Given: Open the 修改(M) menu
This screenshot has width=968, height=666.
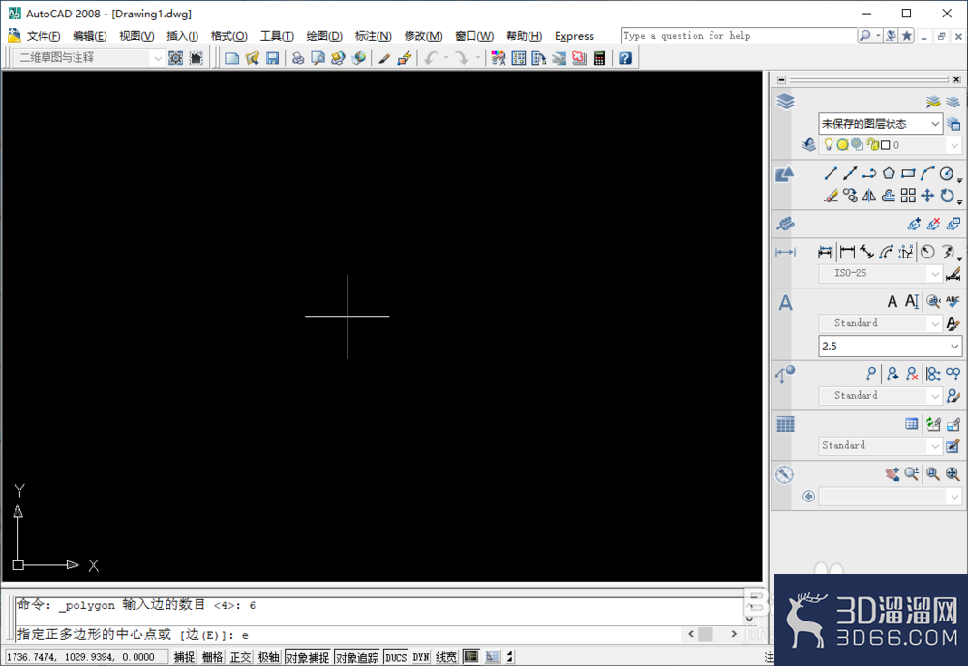Looking at the screenshot, I should tap(423, 36).
